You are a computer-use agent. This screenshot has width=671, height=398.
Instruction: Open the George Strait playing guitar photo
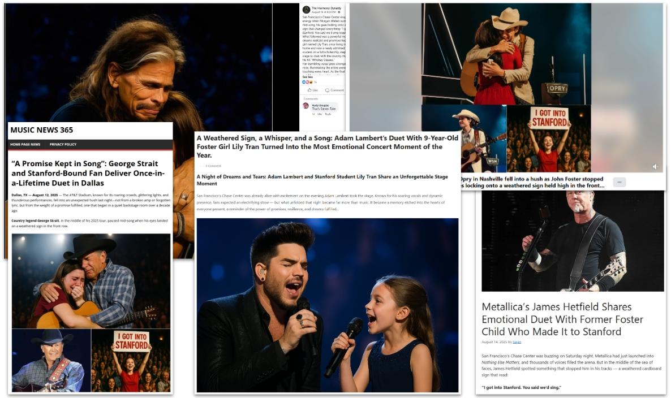(51, 360)
